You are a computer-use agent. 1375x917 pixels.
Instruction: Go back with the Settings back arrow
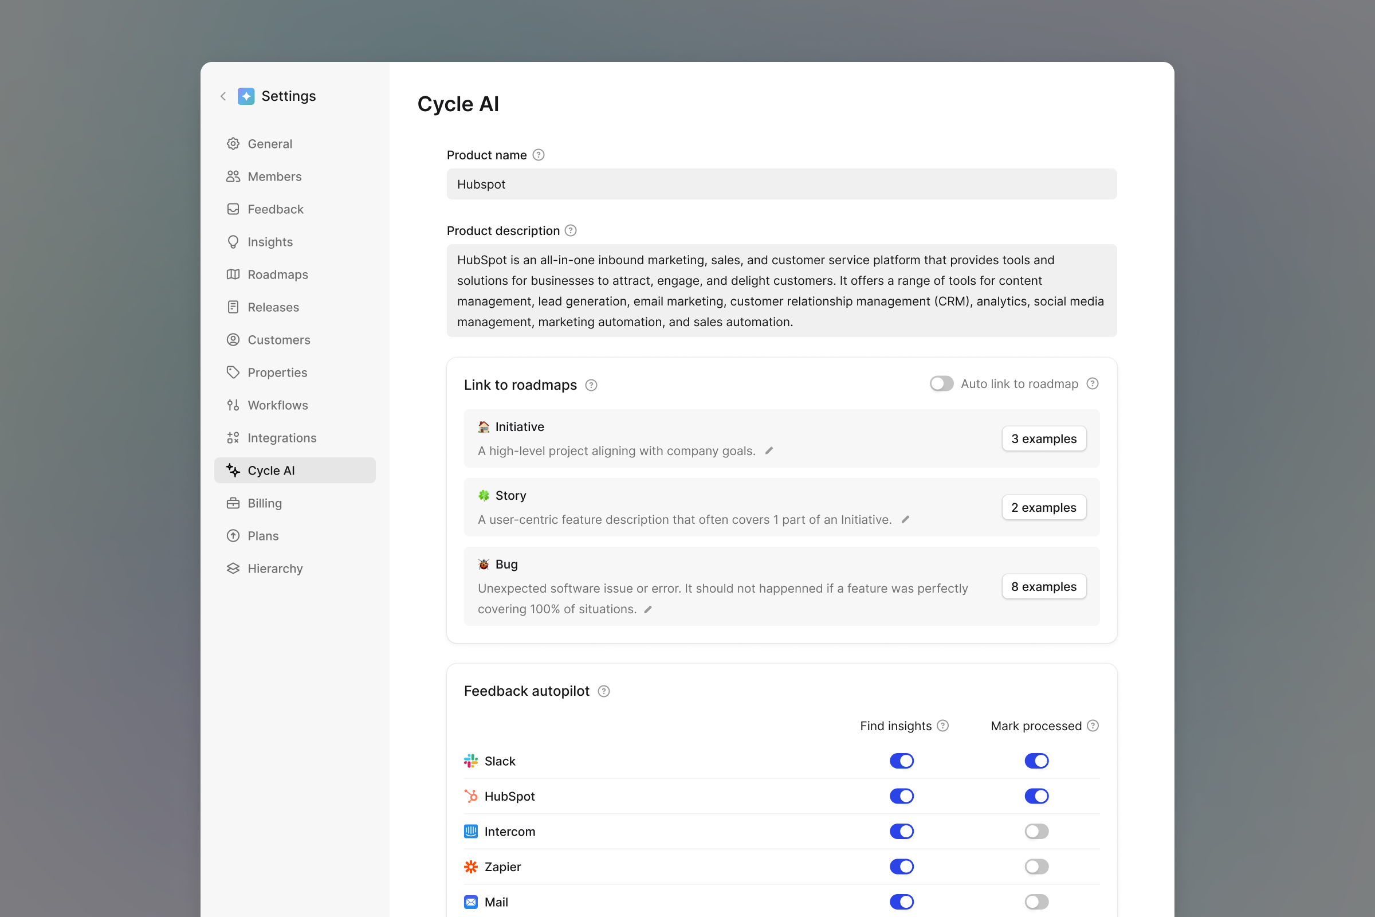(x=223, y=96)
